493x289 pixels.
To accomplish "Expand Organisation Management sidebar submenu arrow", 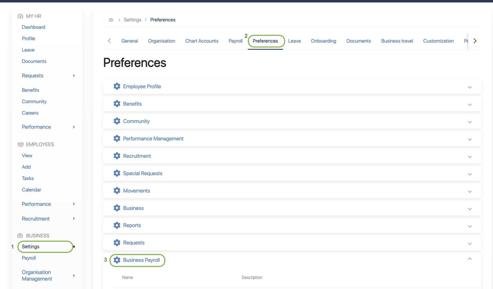I will 74,276.
